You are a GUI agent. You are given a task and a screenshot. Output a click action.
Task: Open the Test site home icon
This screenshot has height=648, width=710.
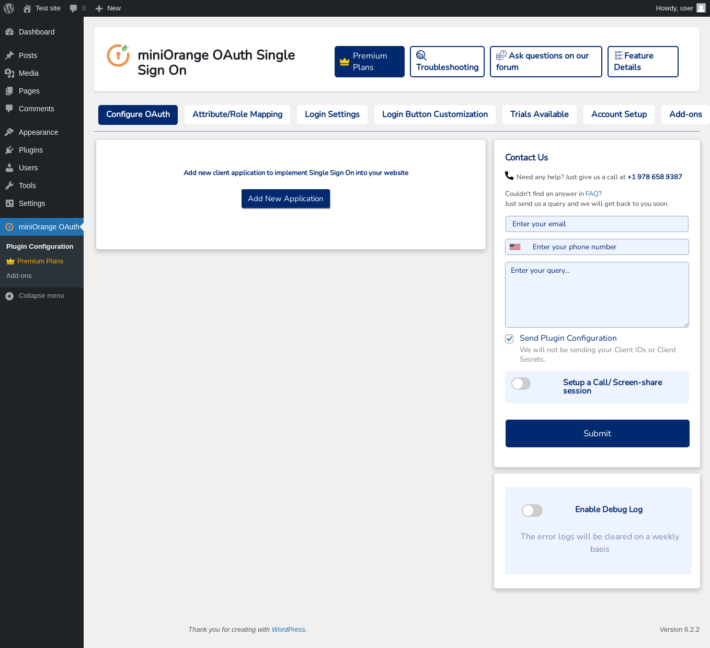(x=27, y=8)
